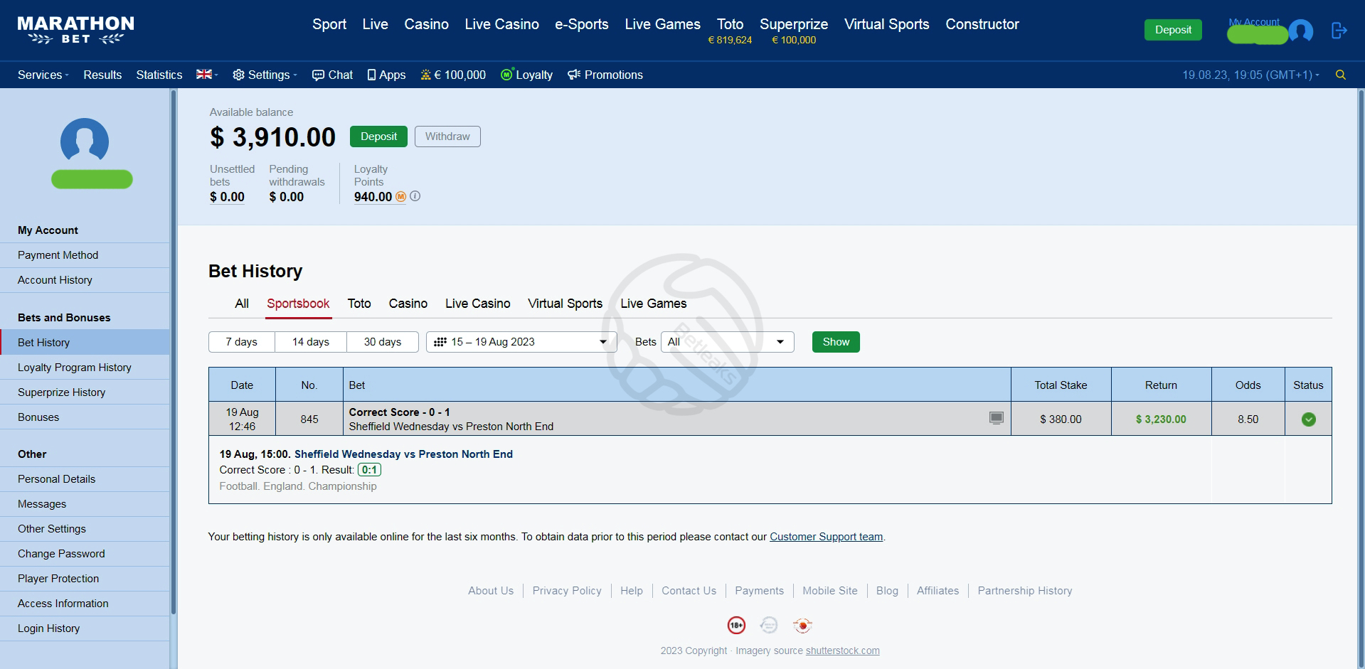Open Change Password in sidebar
This screenshot has width=1365, height=669.
tap(85, 554)
